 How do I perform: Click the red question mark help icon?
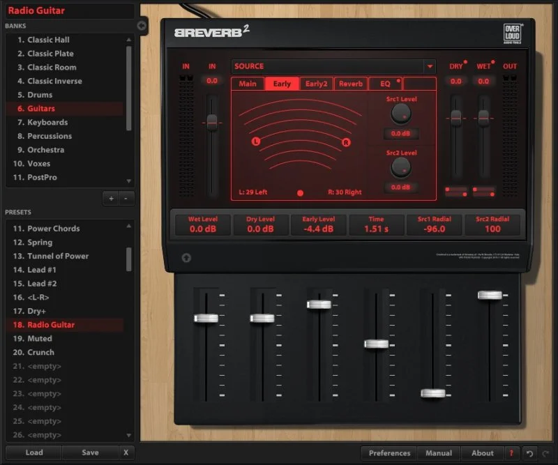coord(511,453)
